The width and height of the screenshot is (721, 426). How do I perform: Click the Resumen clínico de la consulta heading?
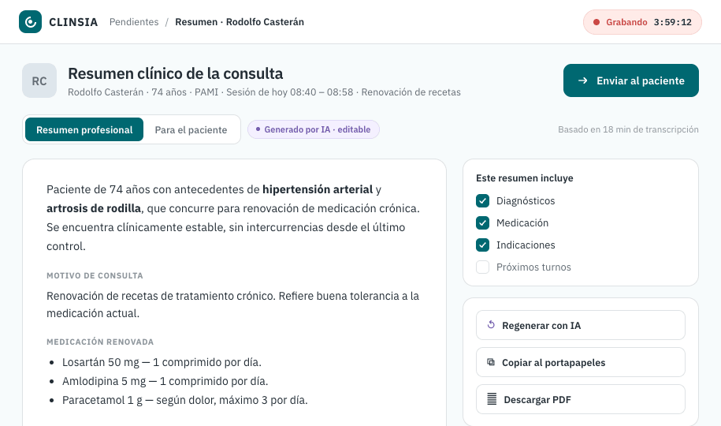[x=175, y=73]
